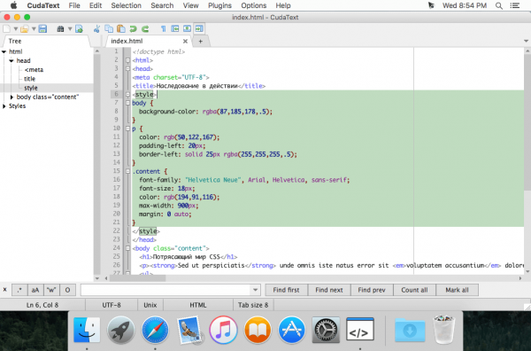Change the UTF-8 encoding in the status bar
Screen dimensions: 531x351
click(x=112, y=305)
